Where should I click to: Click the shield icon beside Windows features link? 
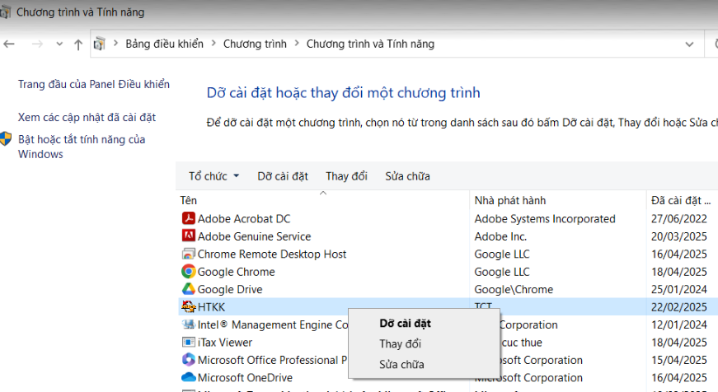pos(6,138)
